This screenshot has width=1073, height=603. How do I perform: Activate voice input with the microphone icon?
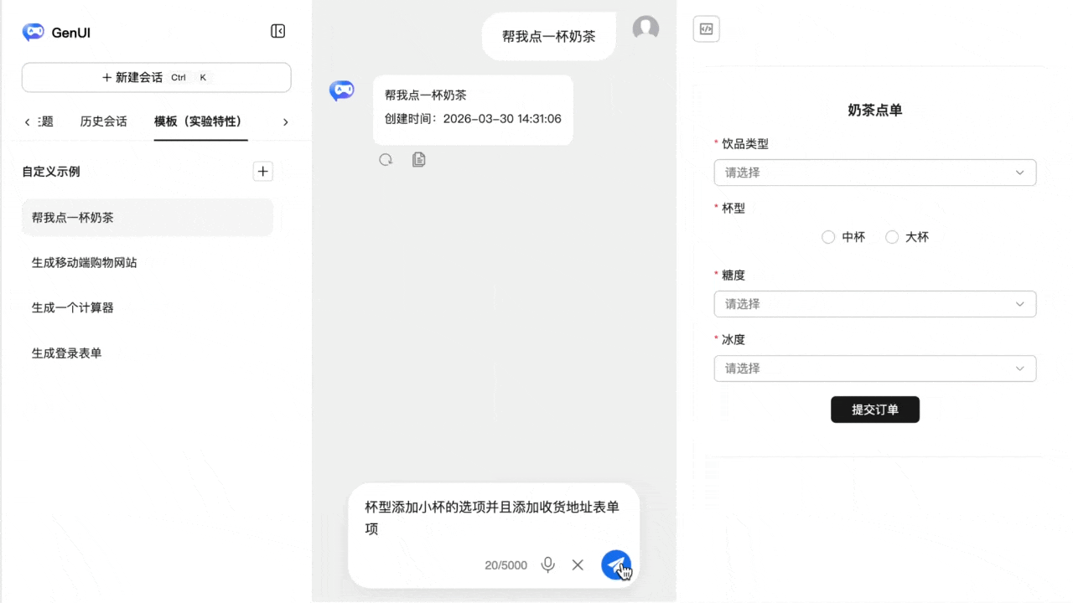tap(547, 564)
